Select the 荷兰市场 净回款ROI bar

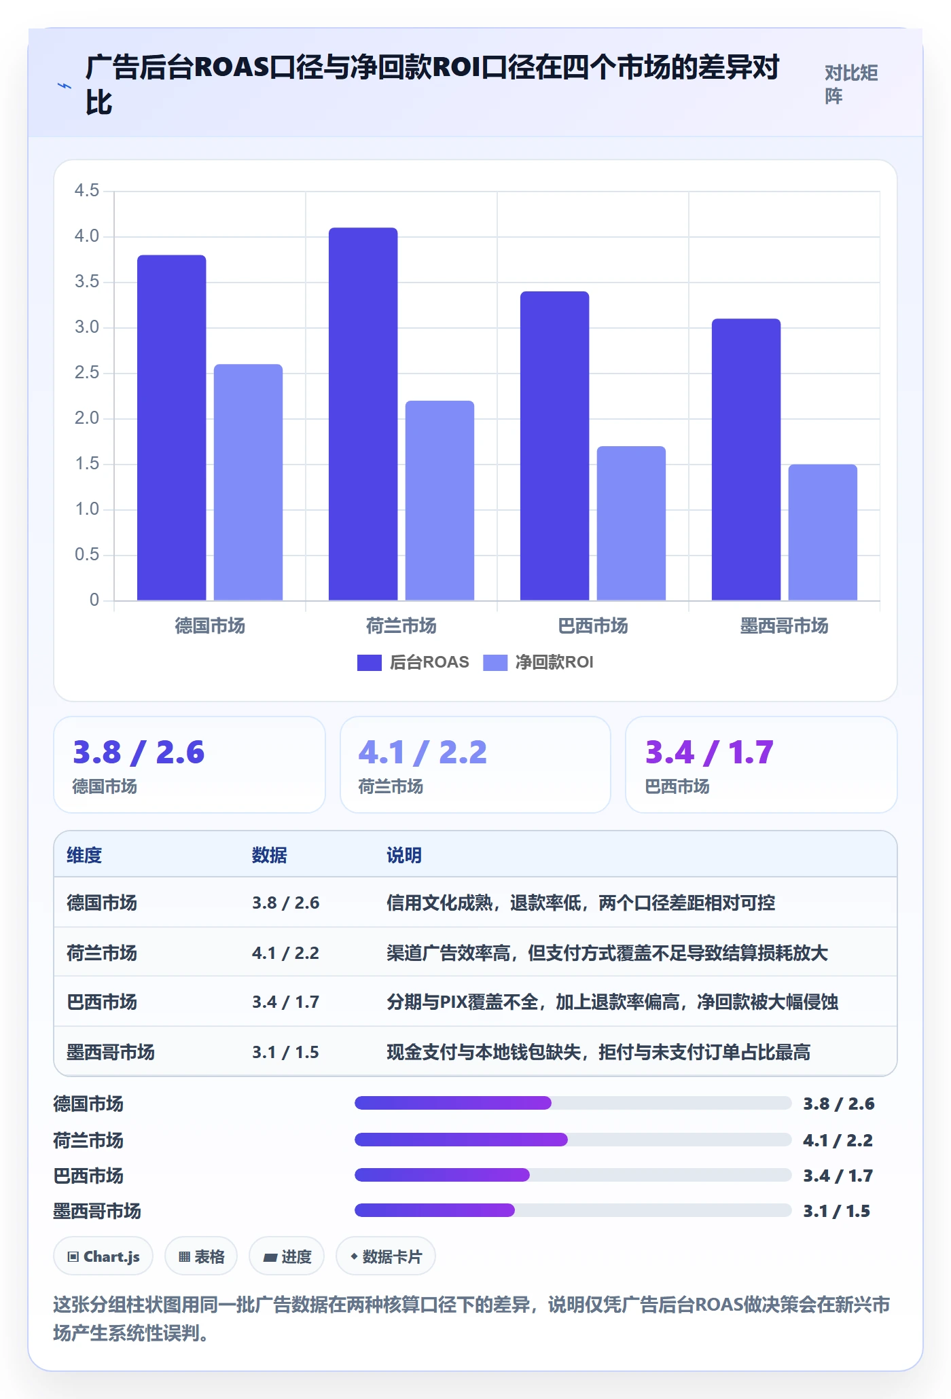(440, 501)
